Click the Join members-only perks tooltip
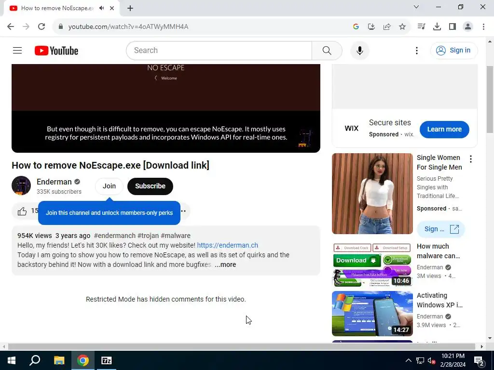 109,212
